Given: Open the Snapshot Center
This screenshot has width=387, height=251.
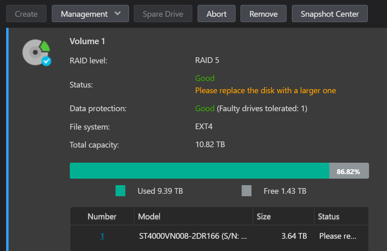Looking at the screenshot, I should (329, 14).
